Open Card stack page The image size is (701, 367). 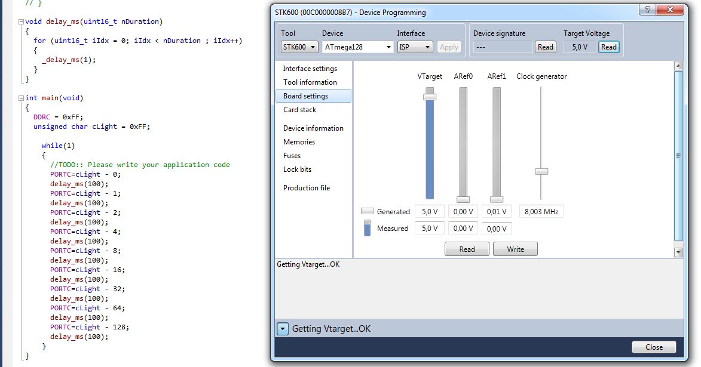(x=299, y=110)
